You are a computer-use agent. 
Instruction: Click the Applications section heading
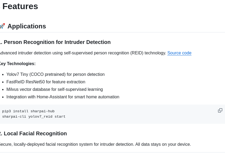click(x=27, y=26)
